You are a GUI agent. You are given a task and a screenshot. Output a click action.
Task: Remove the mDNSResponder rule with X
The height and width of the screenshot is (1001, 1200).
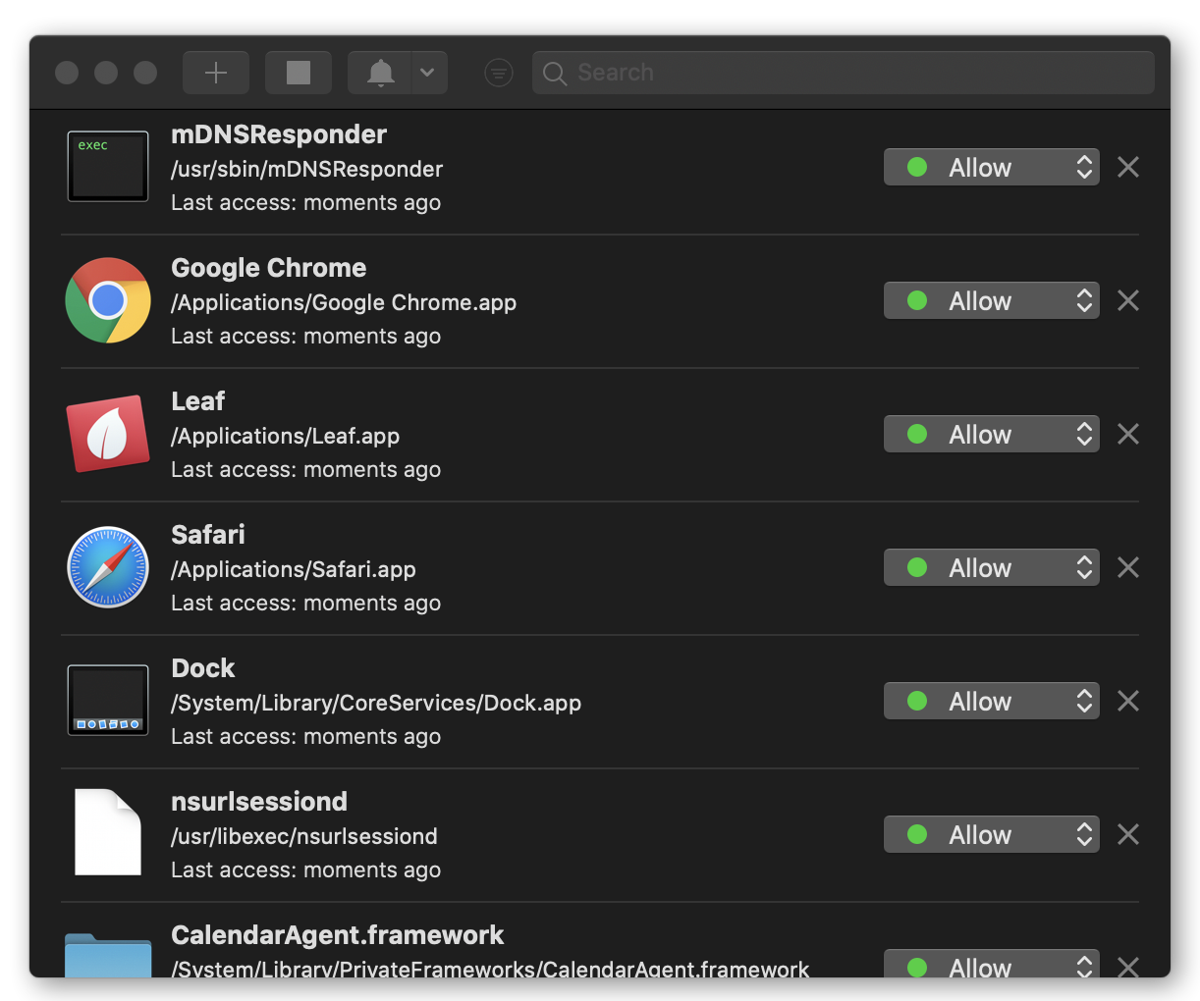pyautogui.click(x=1128, y=167)
